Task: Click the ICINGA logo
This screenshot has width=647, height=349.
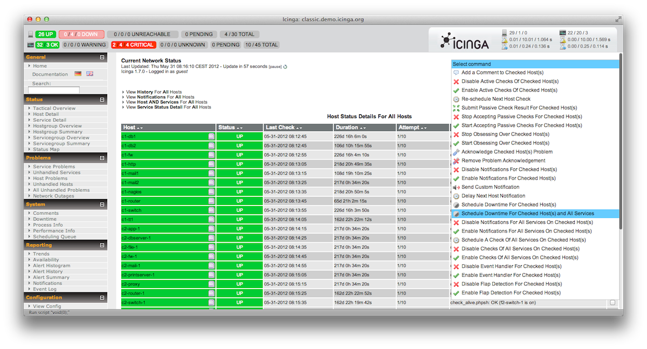Action: tap(465, 41)
